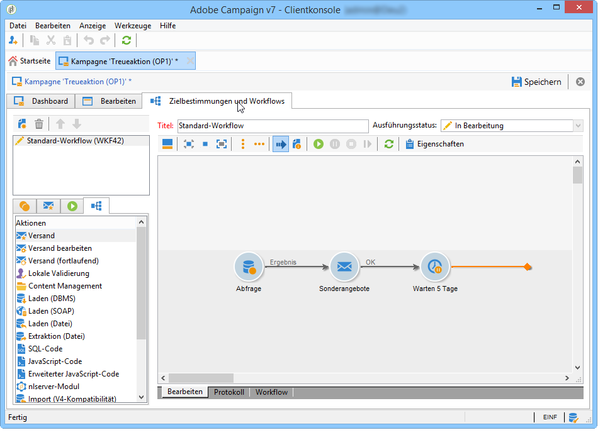Select Versand bearbeiten action
This screenshot has height=440, width=610.
click(76, 248)
